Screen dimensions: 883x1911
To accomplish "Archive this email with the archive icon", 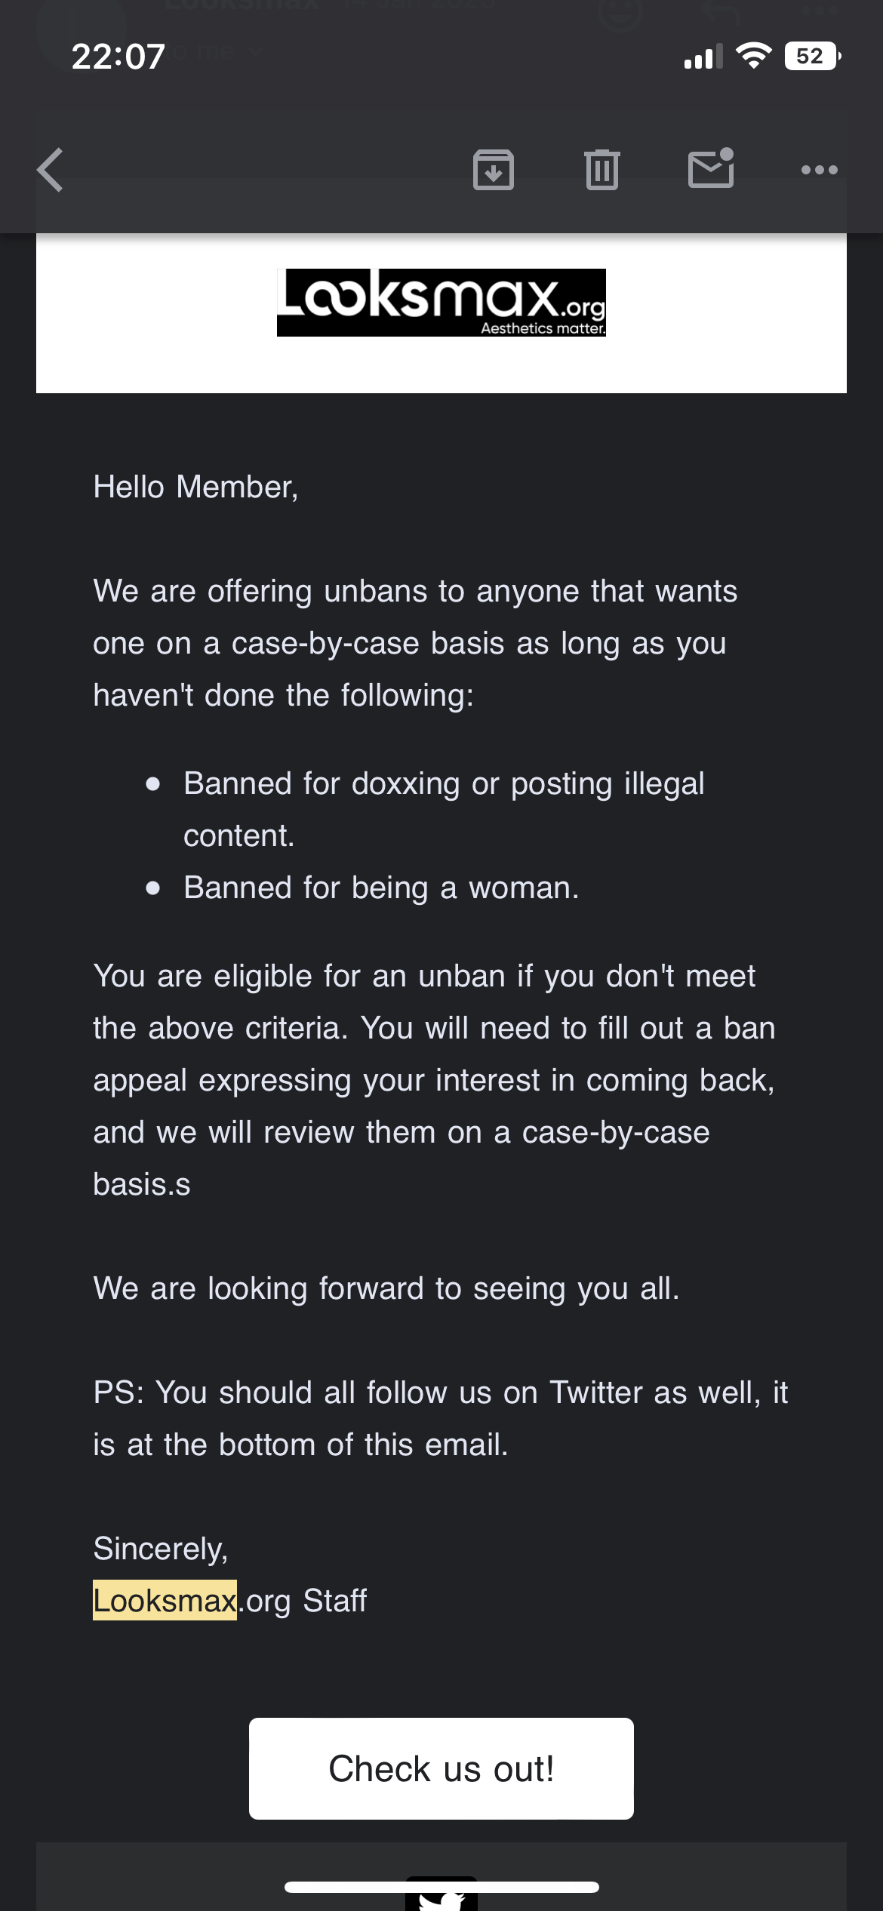I will click(494, 170).
